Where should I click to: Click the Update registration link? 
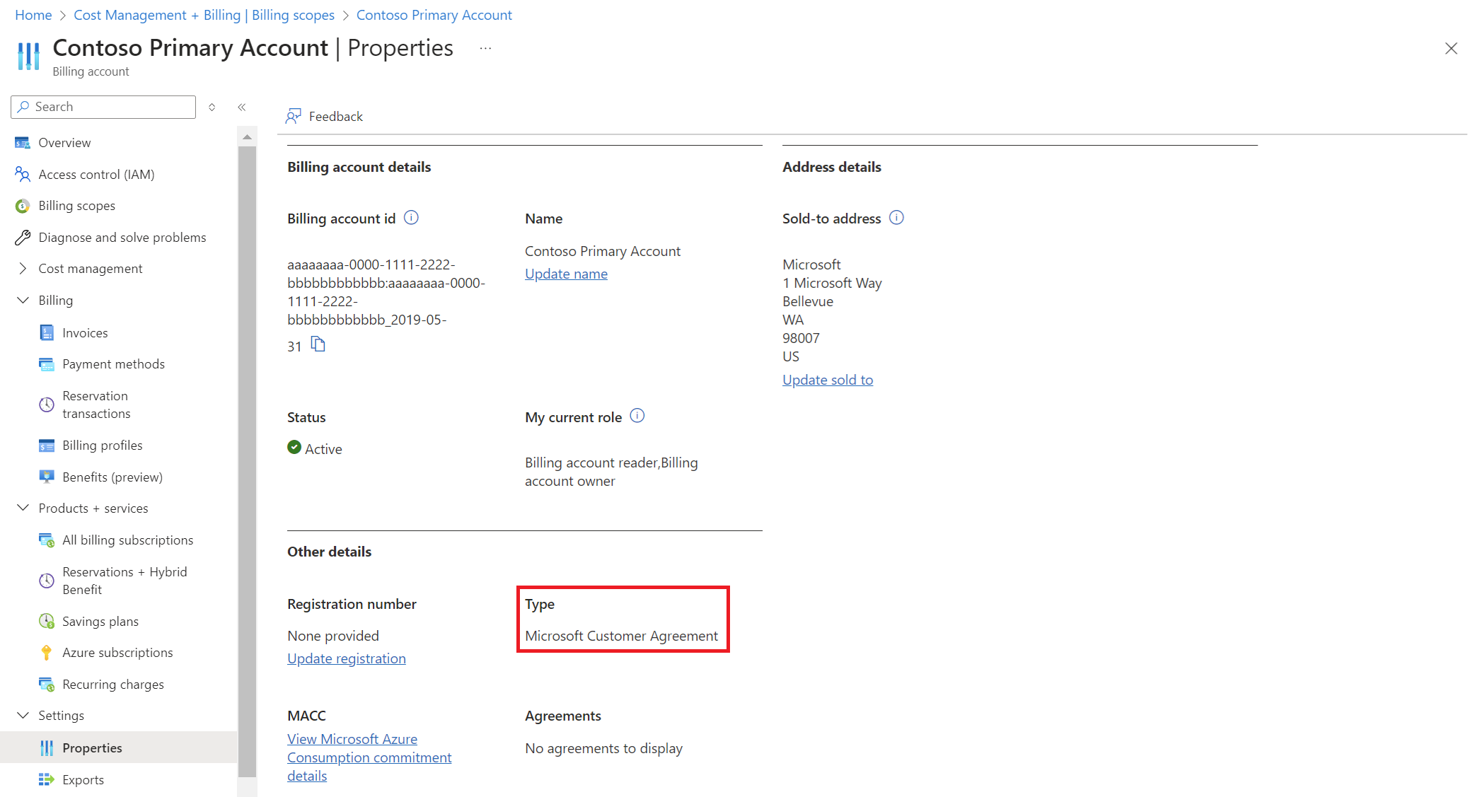click(347, 658)
